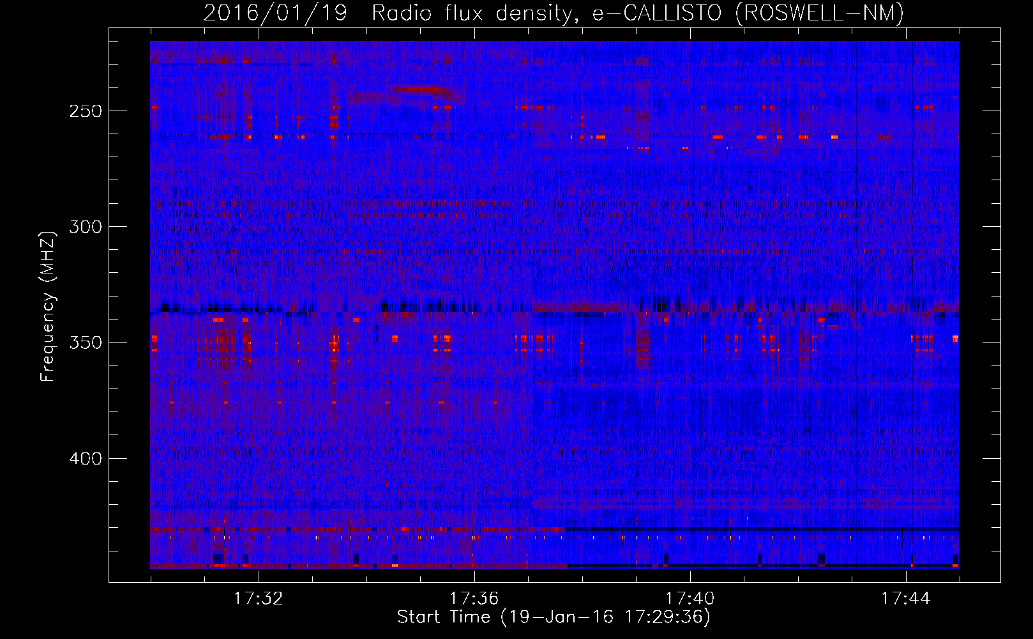1033x639 pixels.
Task: Click the 400 frequency tick label
Action: [86, 459]
